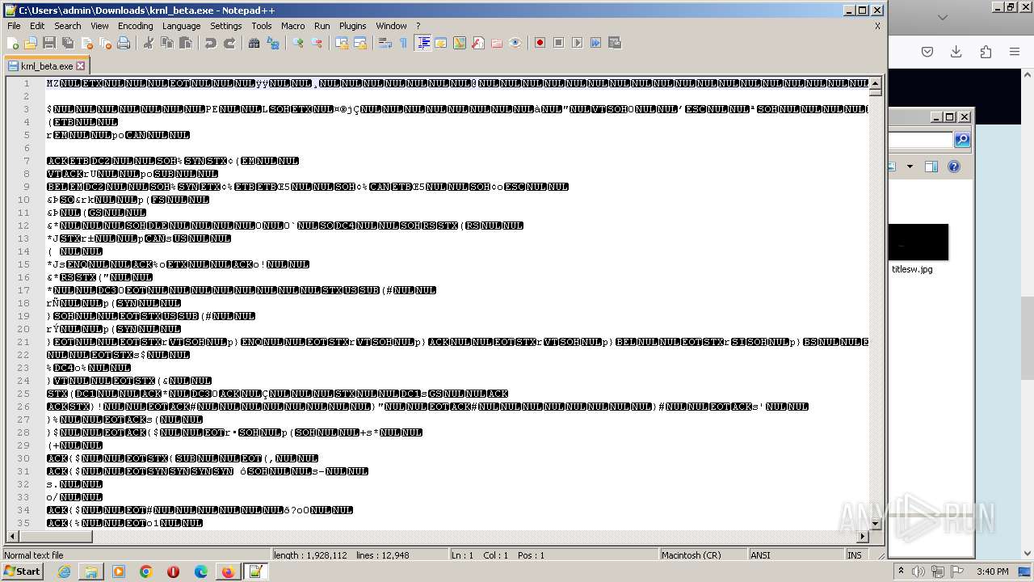Toggle the indent guide
Image resolution: width=1034 pixels, height=582 pixels.
point(422,43)
